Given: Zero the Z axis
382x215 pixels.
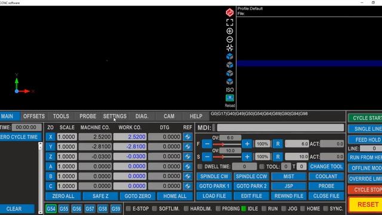Looking at the screenshot, I should click(x=50, y=156).
